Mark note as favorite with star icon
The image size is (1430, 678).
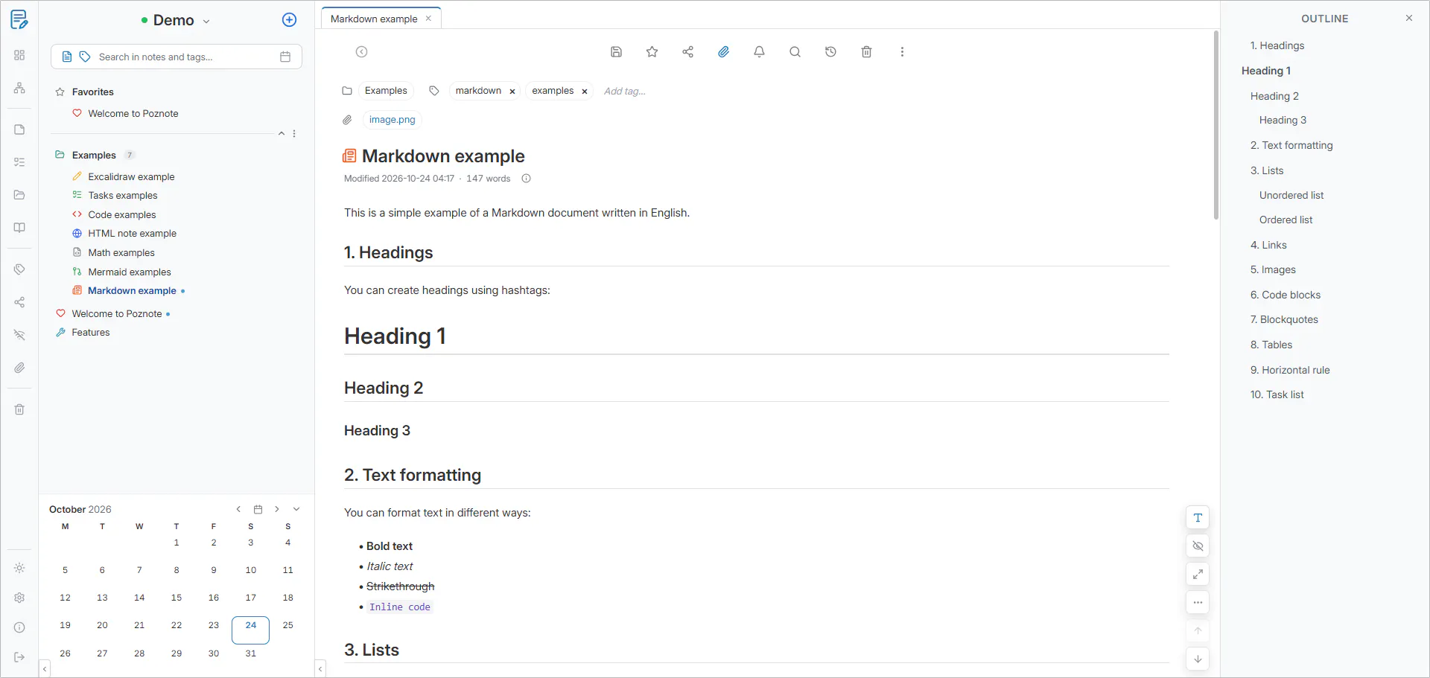click(x=652, y=52)
